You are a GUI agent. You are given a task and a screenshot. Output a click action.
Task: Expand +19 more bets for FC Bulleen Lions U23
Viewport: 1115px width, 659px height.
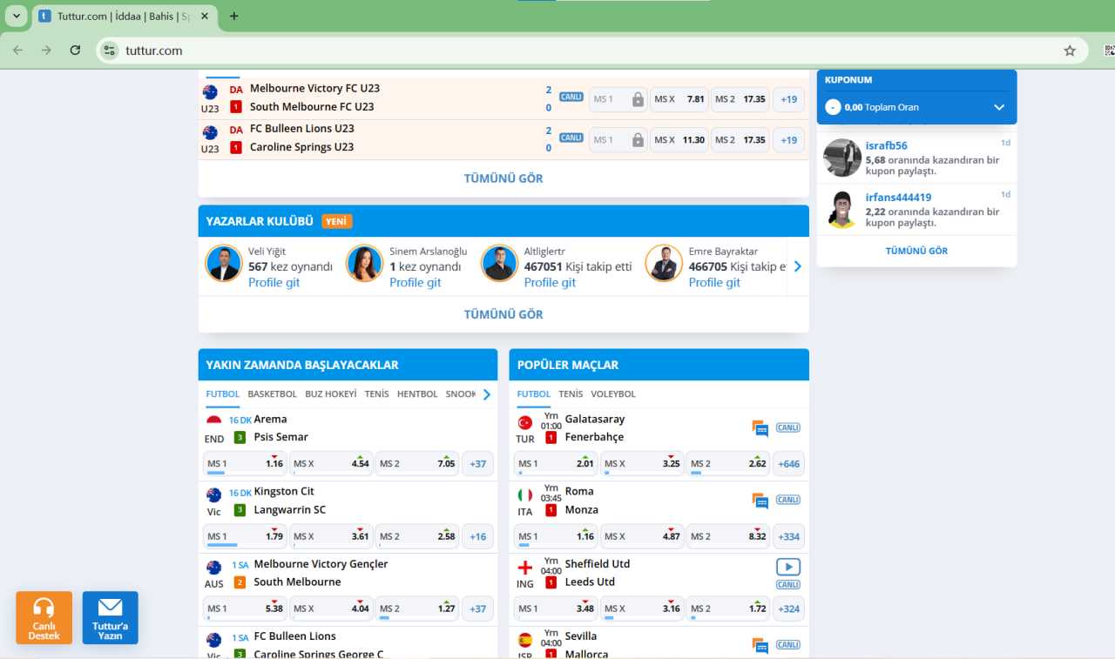[788, 139]
